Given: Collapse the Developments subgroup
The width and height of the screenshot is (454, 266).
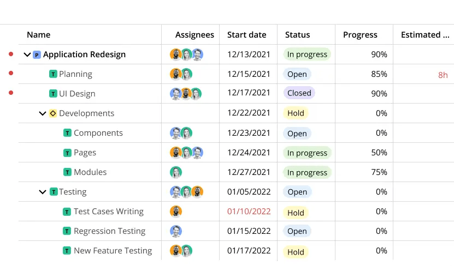Looking at the screenshot, I should pyautogui.click(x=43, y=113).
